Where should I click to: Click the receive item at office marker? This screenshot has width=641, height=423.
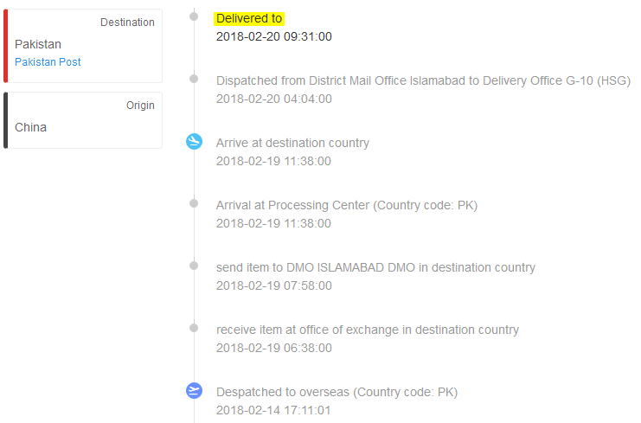[x=194, y=328]
